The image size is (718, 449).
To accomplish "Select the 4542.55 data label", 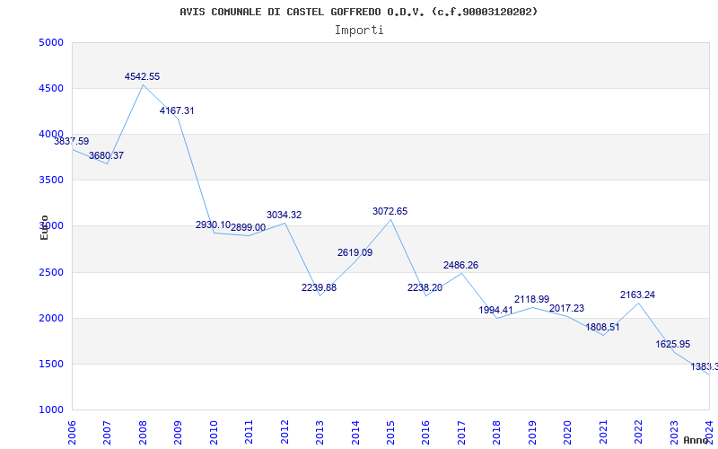I will [143, 77].
